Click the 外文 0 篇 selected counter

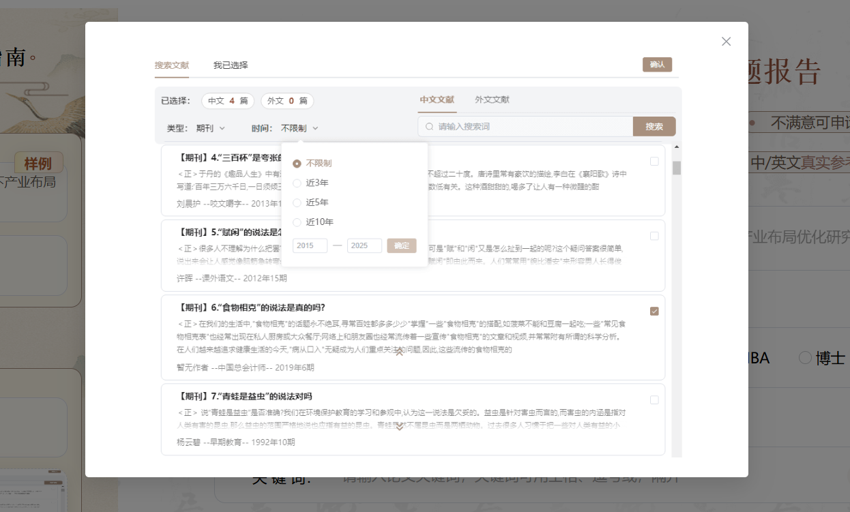pos(287,101)
